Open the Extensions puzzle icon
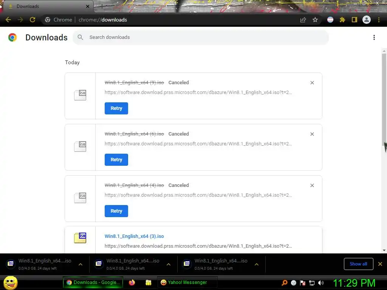 (342, 20)
